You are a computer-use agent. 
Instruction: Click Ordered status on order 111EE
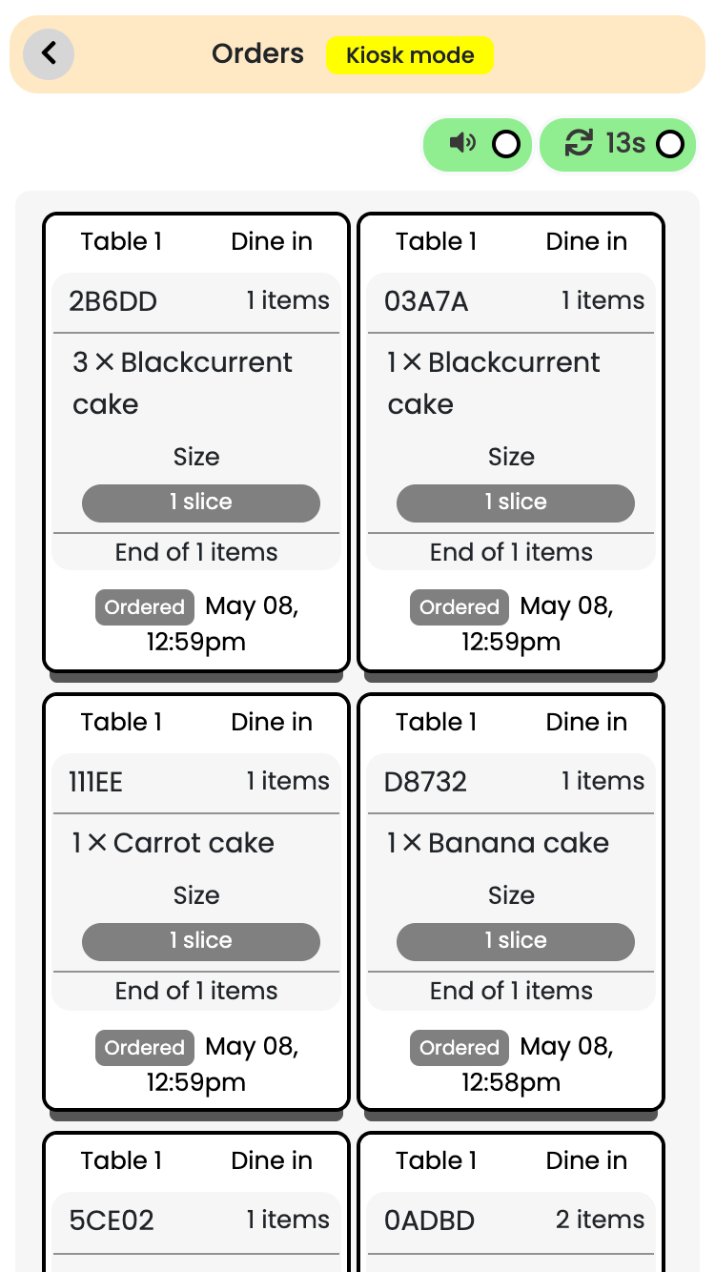(x=145, y=1048)
